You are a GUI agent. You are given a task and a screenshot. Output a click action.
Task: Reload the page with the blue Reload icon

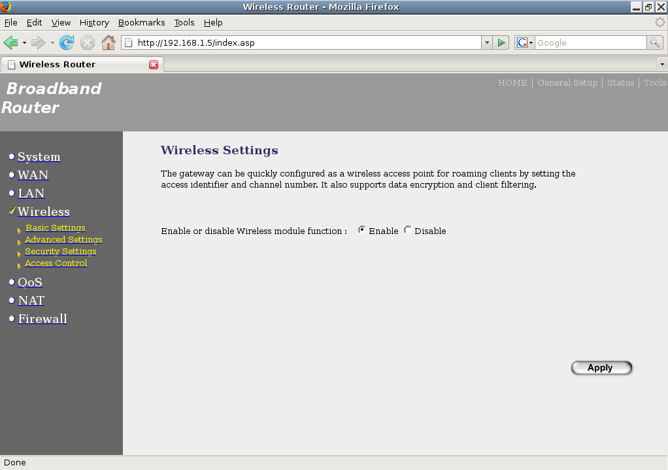tap(67, 42)
